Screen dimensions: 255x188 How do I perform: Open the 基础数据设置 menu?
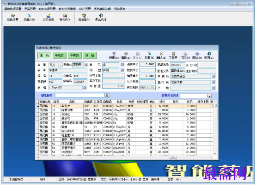pos(13,9)
